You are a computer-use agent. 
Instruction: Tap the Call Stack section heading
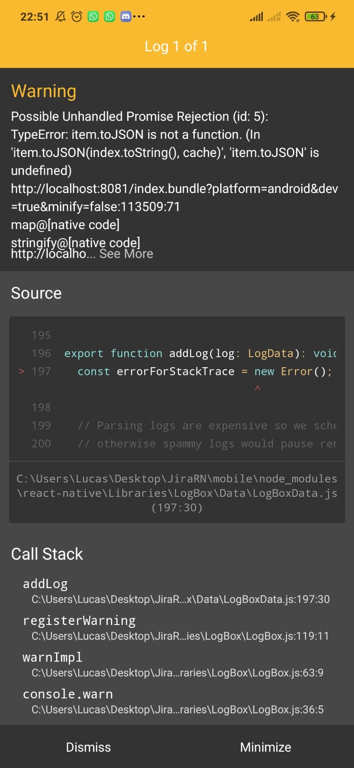pos(47,554)
